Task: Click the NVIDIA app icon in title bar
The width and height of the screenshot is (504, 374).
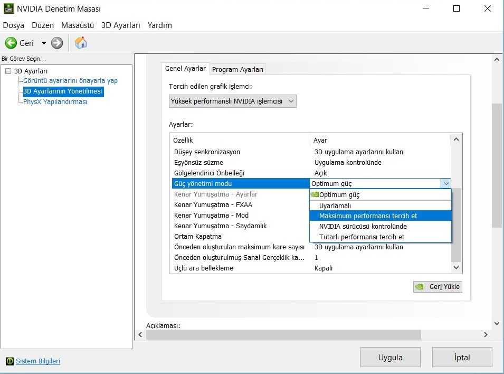Action: 8,8
